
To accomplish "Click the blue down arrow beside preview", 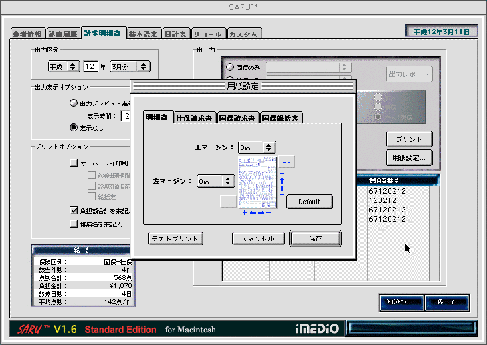I will tap(282, 188).
